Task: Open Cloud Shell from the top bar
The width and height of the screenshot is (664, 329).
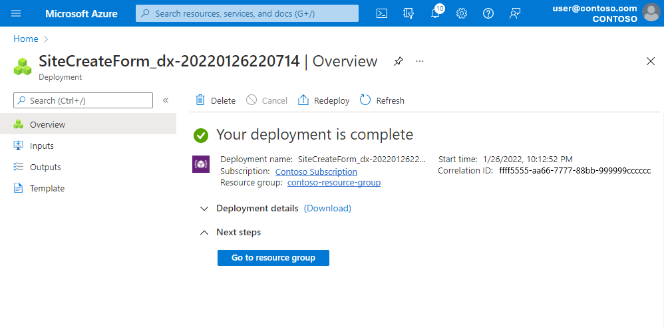Action: click(381, 13)
